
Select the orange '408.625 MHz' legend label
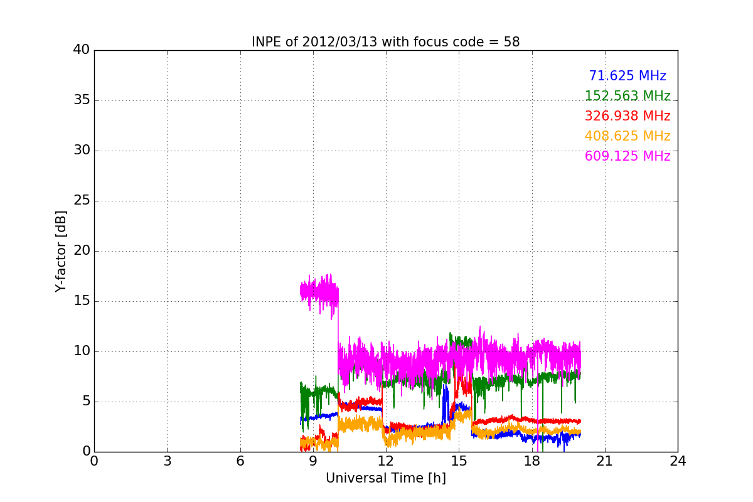[x=627, y=136]
